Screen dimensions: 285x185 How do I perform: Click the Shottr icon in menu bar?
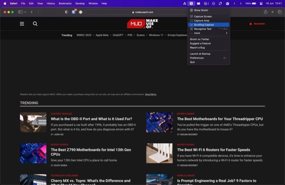(191, 4)
